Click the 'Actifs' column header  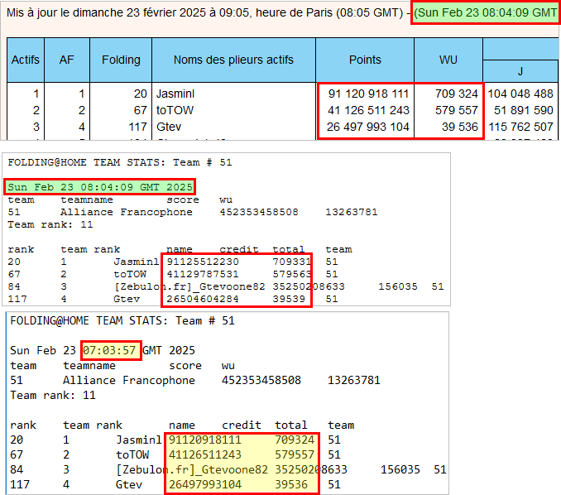click(x=26, y=60)
